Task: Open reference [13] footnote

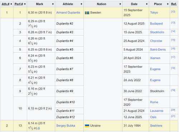Action: 173,23
